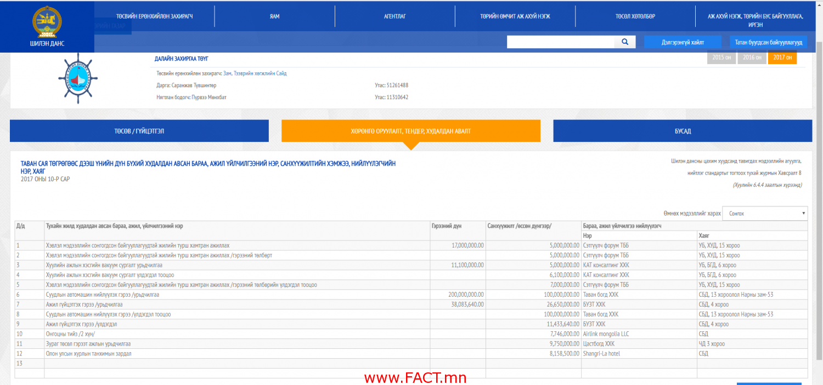This screenshot has width=823, height=385.
Task: Select the 2016 он year button
Action: (x=752, y=58)
